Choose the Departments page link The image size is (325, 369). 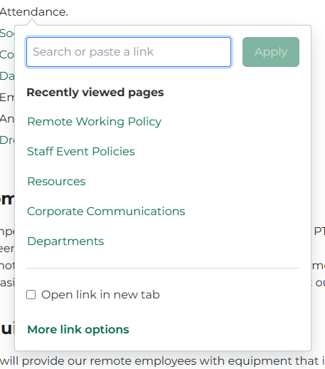(x=65, y=241)
